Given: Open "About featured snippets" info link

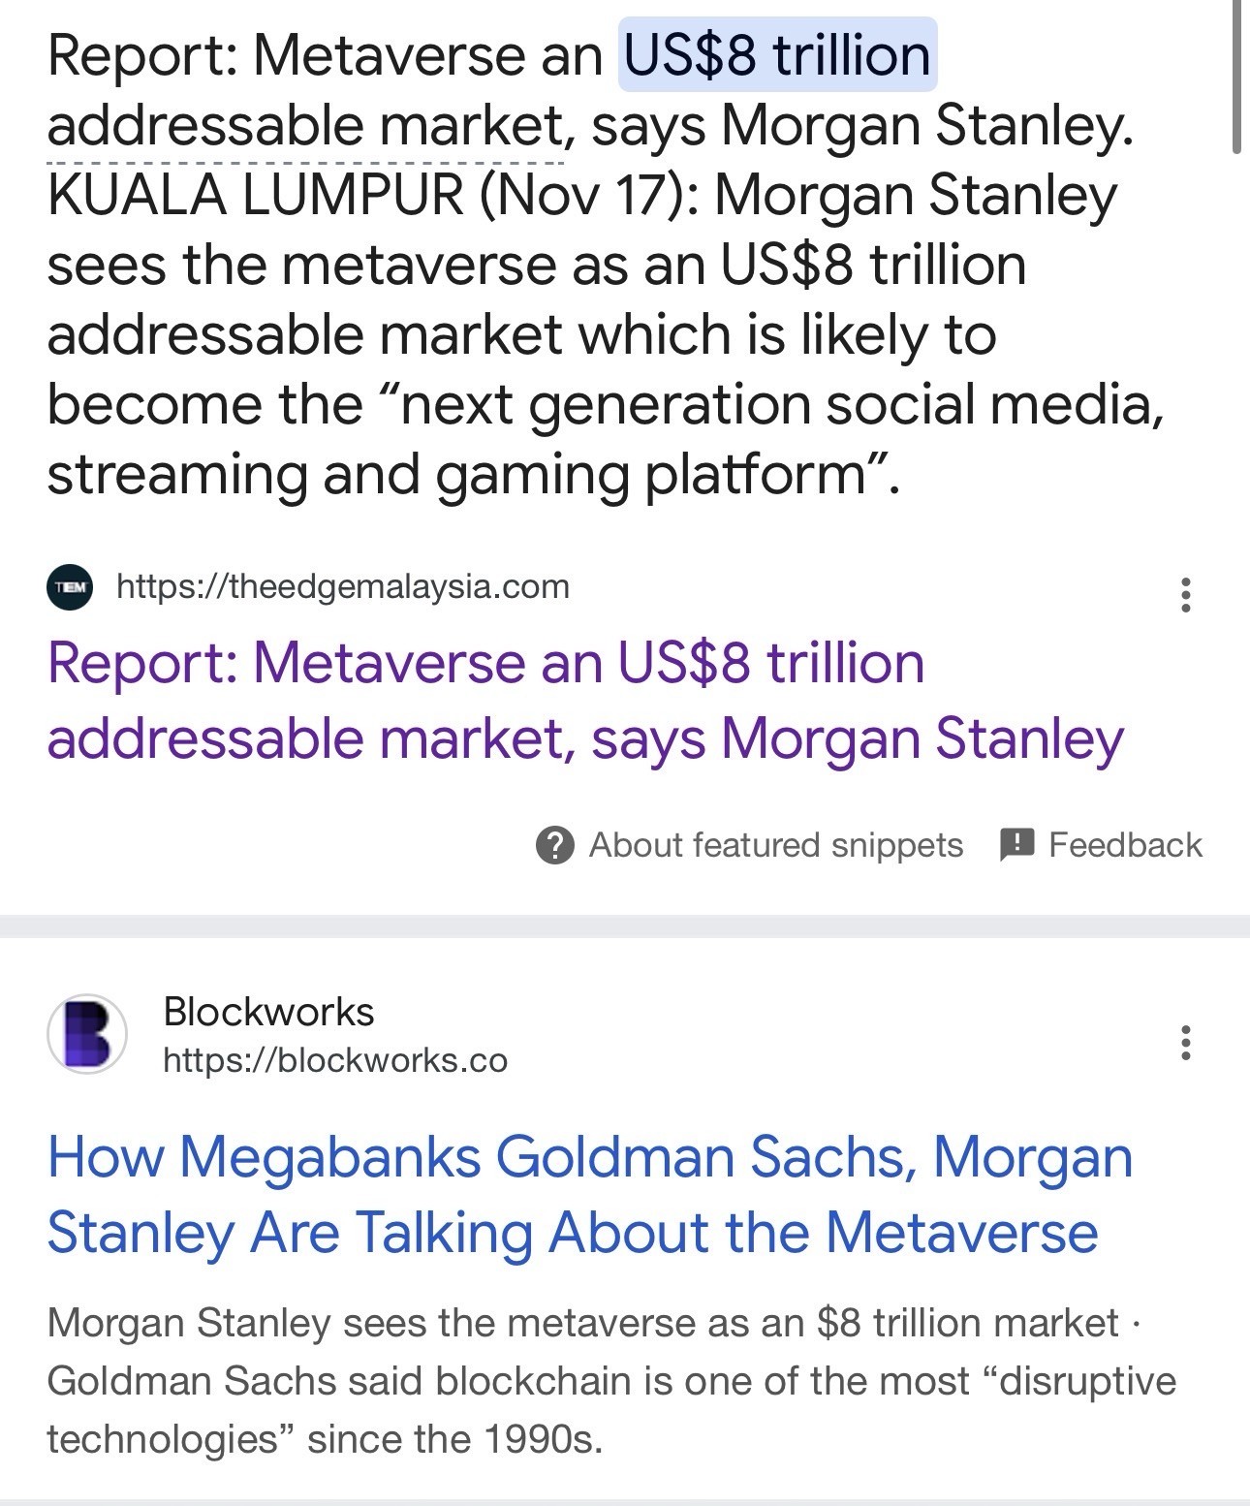Looking at the screenshot, I should 775,845.
